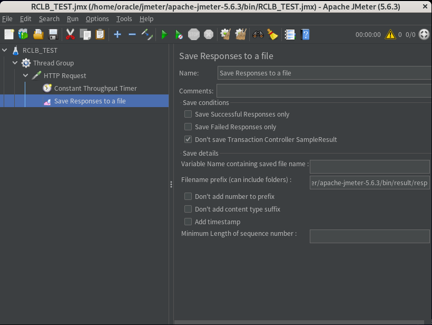
Task: Open the Options menu
Action: point(97,18)
